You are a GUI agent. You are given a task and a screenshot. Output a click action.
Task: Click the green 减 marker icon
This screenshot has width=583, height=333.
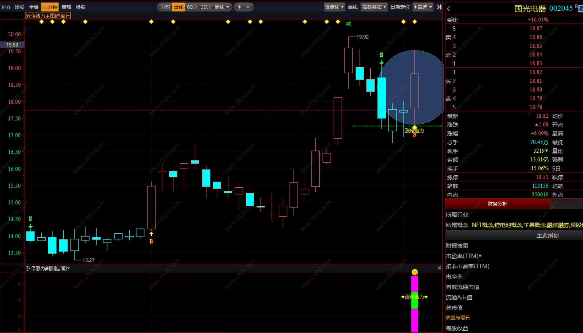coord(348,24)
